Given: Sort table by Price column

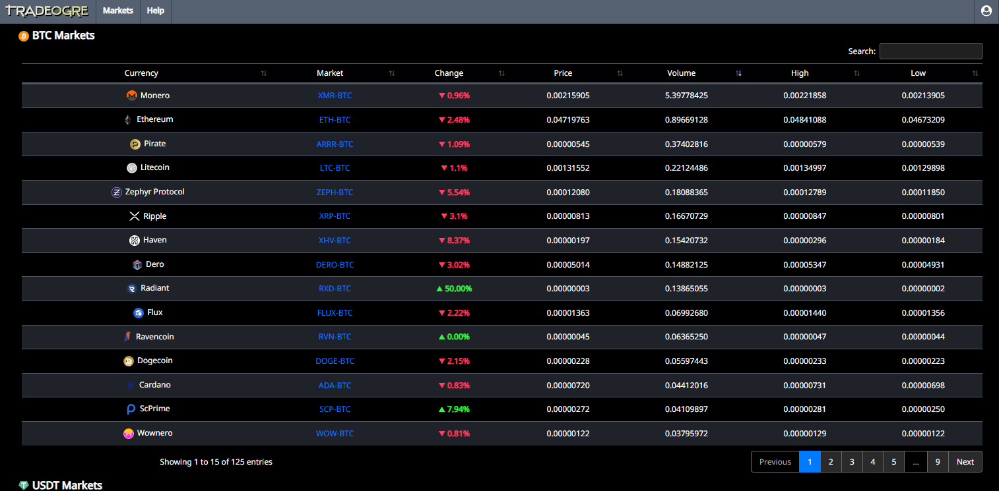Looking at the screenshot, I should point(563,73).
